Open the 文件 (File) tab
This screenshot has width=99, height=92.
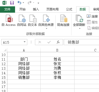[x=7, y=9]
